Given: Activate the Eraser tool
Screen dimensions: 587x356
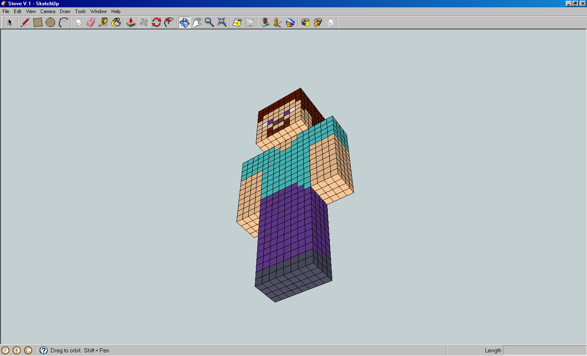Looking at the screenshot, I should coord(90,22).
